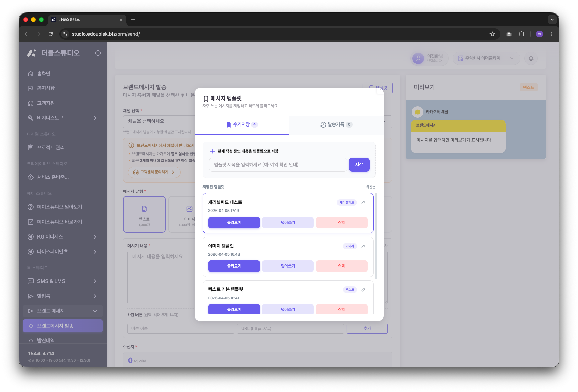The width and height of the screenshot is (578, 392).
Task: Load 캐러셀피드 테스트 with 불러오기
Action: [234, 223]
